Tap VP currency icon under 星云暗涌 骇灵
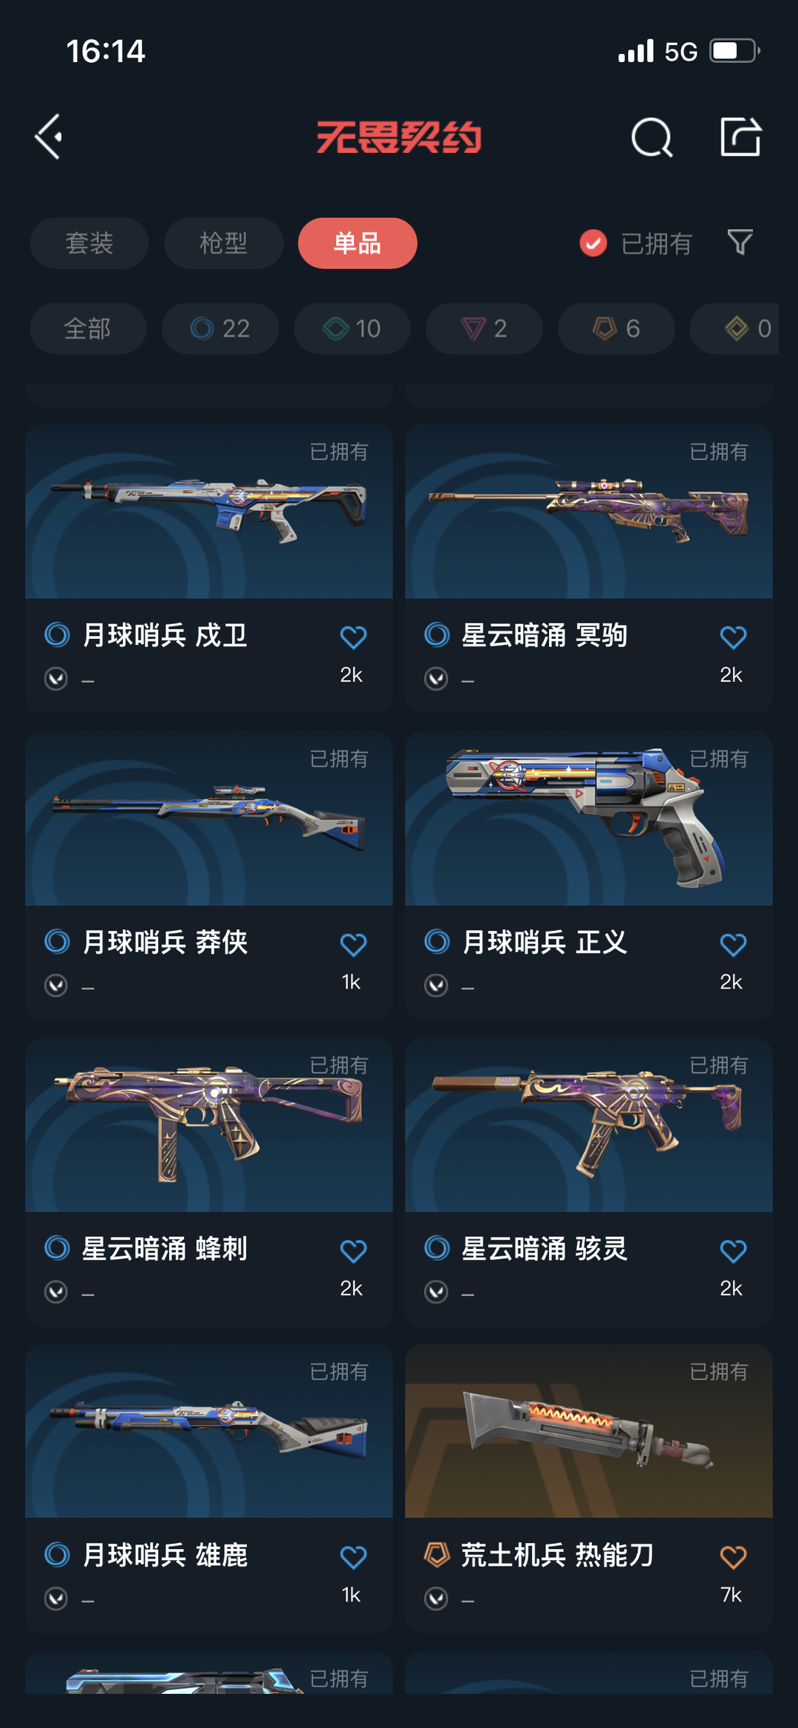Screen dimensions: 798x1728 pyautogui.click(x=436, y=1292)
